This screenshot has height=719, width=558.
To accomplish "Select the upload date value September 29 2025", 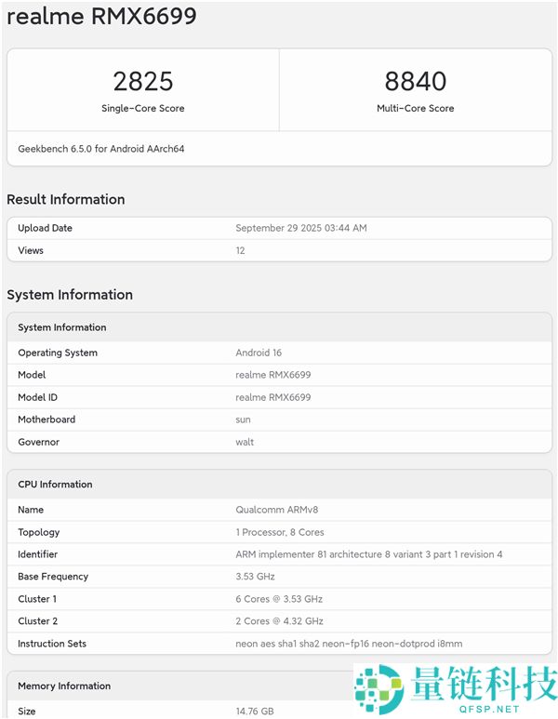I will (x=301, y=228).
